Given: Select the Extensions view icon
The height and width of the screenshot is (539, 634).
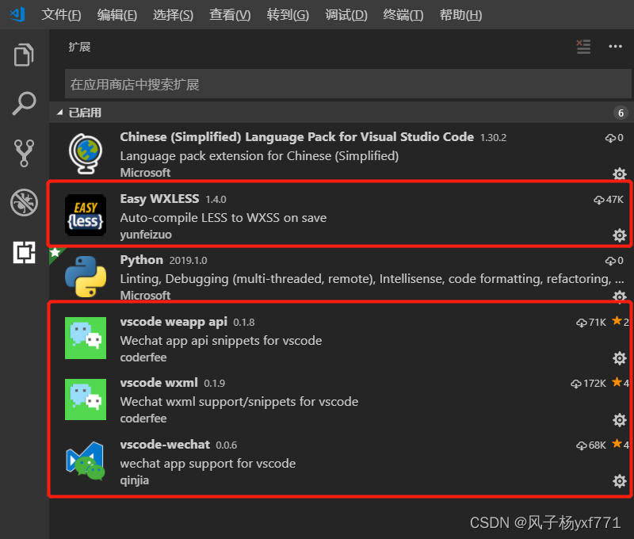Looking at the screenshot, I should [x=24, y=252].
